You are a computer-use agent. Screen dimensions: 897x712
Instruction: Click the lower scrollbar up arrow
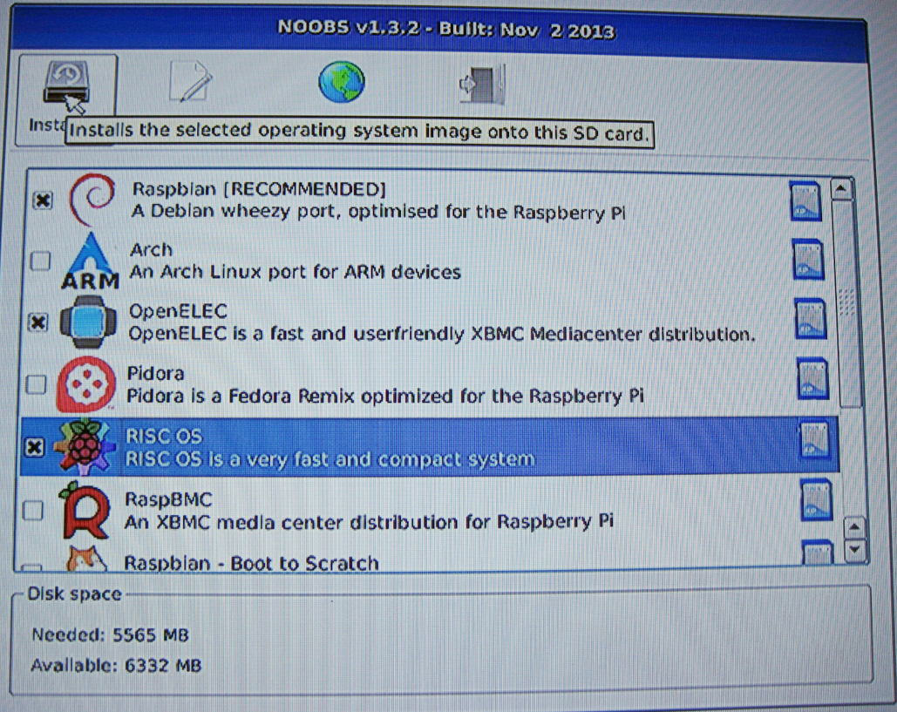[x=854, y=526]
